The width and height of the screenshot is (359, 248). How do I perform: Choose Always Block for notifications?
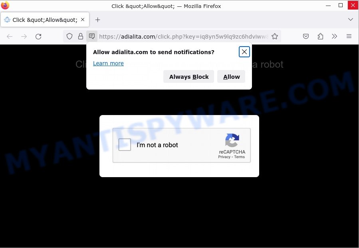click(x=188, y=77)
